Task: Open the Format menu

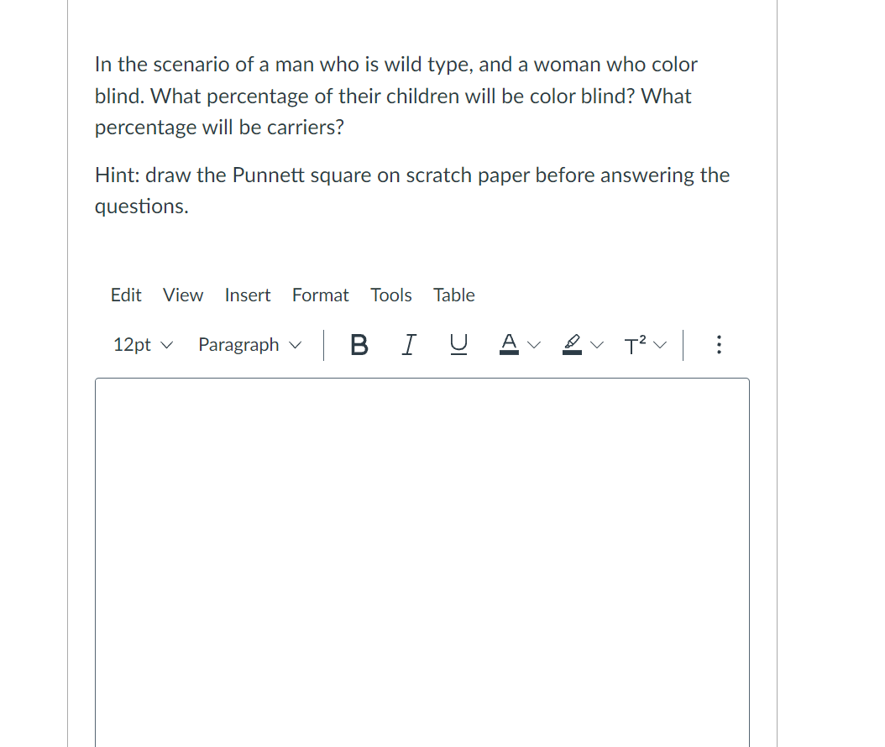Action: coord(321,295)
